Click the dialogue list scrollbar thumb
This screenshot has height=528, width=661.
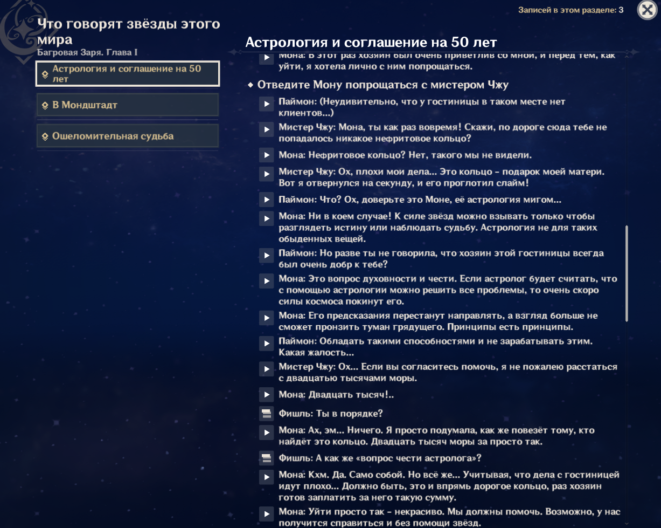(x=626, y=274)
